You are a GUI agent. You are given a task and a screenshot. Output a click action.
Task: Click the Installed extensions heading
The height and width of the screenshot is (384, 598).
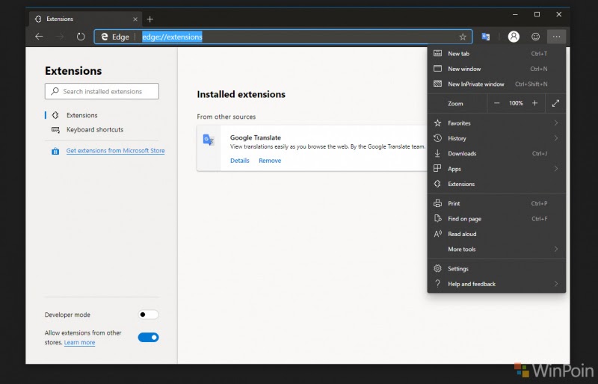[241, 94]
